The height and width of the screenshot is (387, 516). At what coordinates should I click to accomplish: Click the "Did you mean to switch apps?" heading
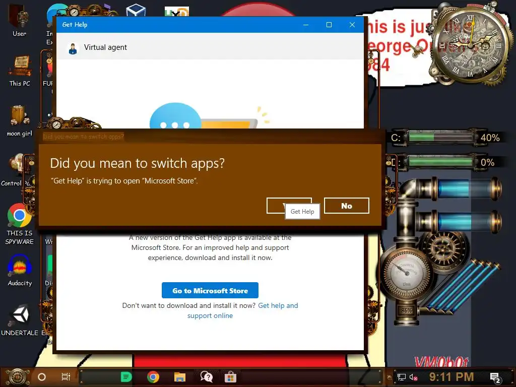click(137, 163)
